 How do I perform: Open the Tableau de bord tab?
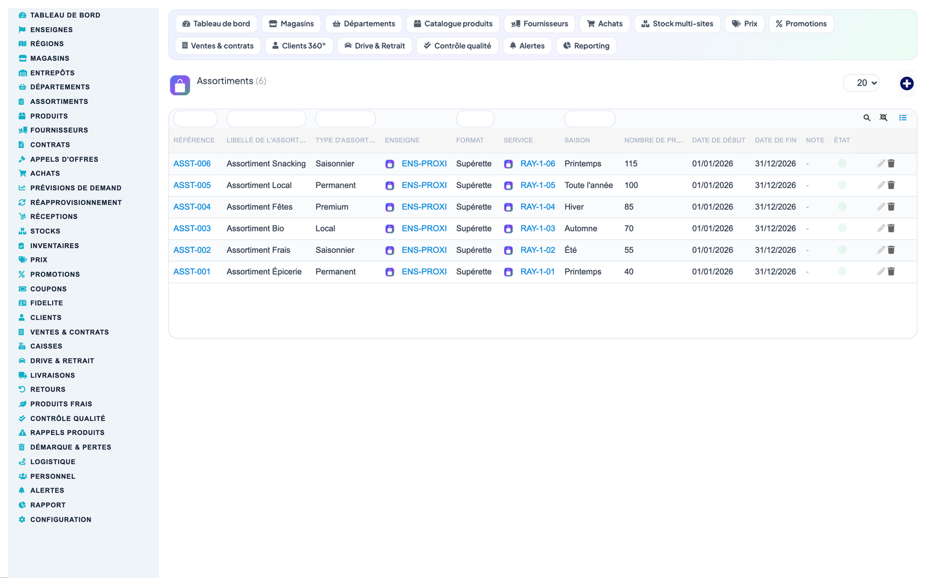pos(216,24)
